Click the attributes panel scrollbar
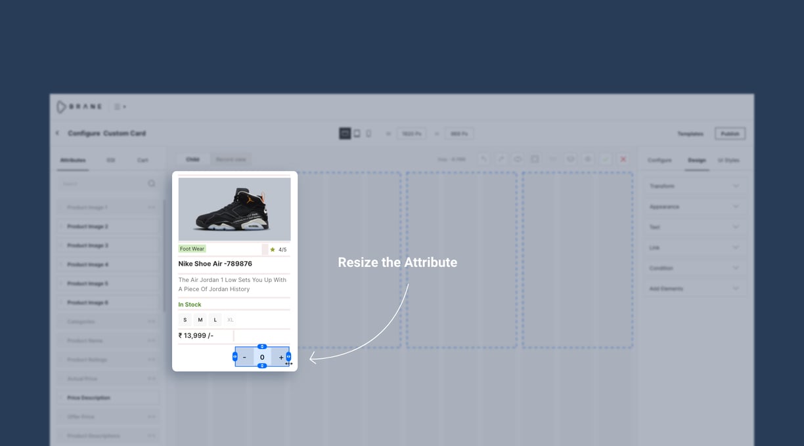Viewport: 804px width, 446px height. (164, 254)
